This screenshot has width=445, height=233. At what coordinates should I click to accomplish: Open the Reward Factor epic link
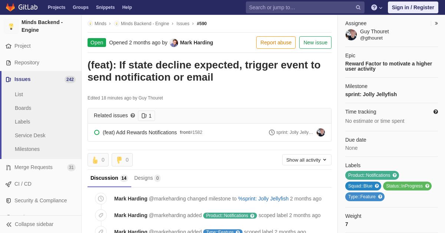click(389, 66)
